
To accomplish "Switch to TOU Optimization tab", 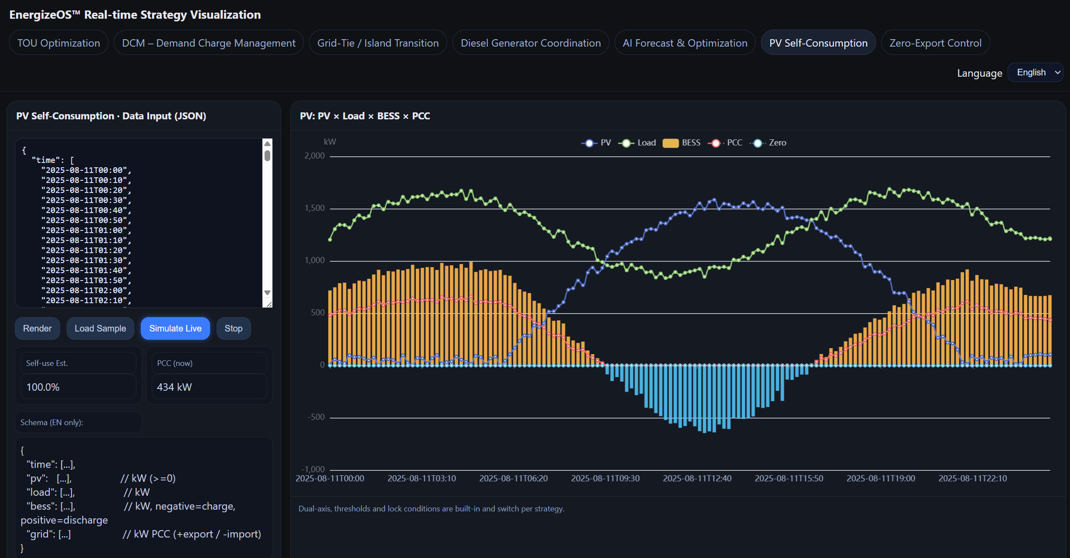I will (59, 43).
